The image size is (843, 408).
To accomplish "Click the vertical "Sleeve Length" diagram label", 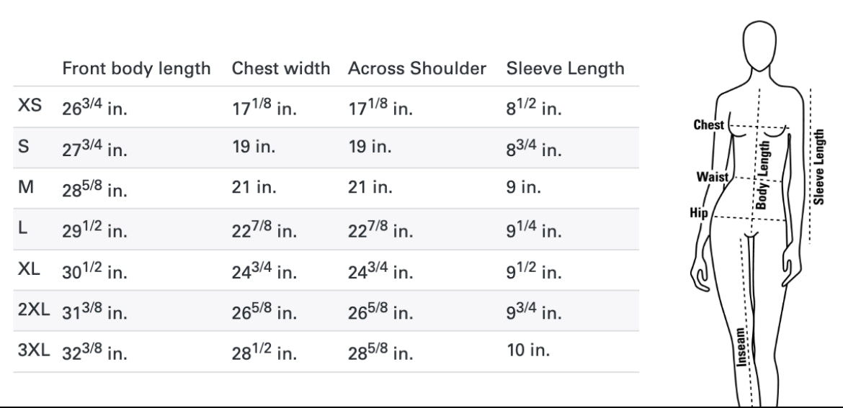I will [x=819, y=168].
